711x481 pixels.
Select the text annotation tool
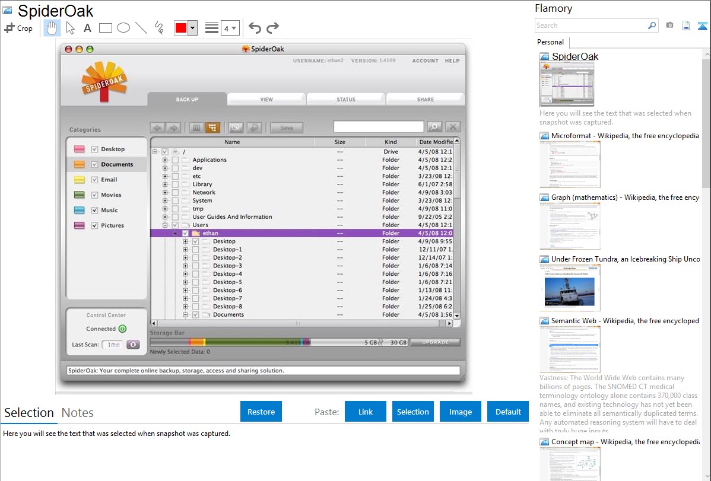87,28
